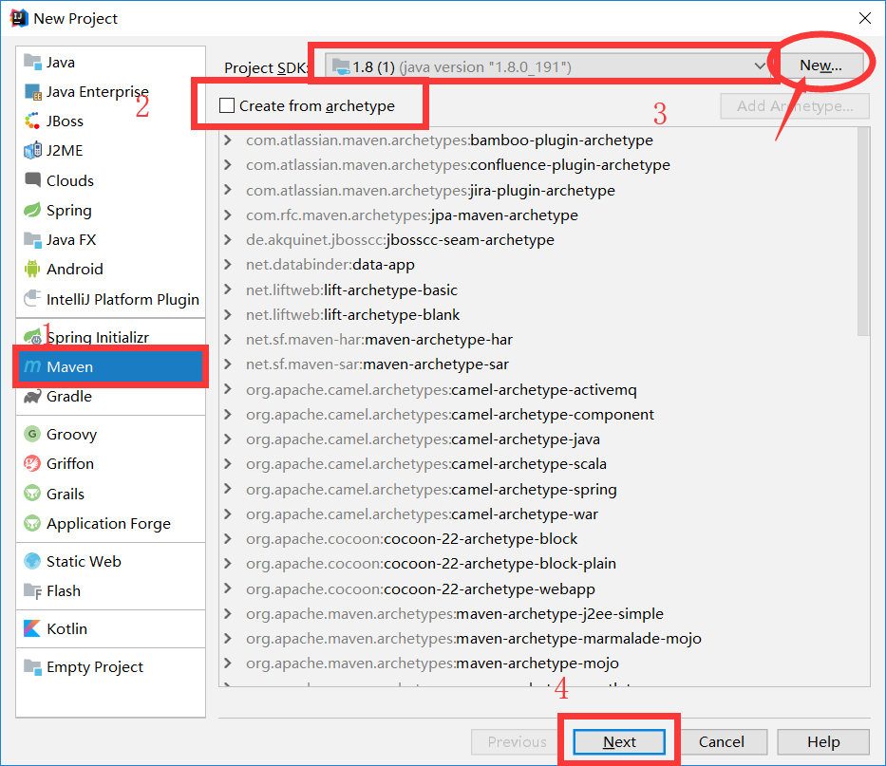
Task: Expand maven-archetype-marmalade-mojo entry
Action: pyautogui.click(x=228, y=638)
